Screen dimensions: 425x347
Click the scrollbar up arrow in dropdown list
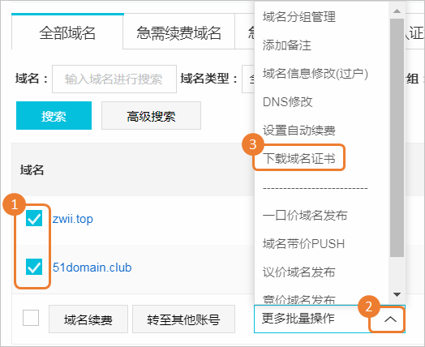coord(397,11)
